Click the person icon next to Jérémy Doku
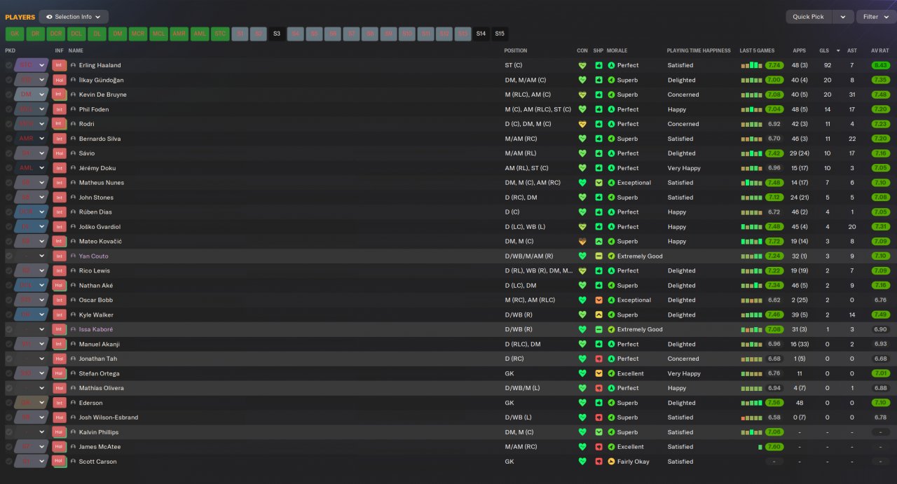Screen dimensions: 897x484 [x=73, y=168]
